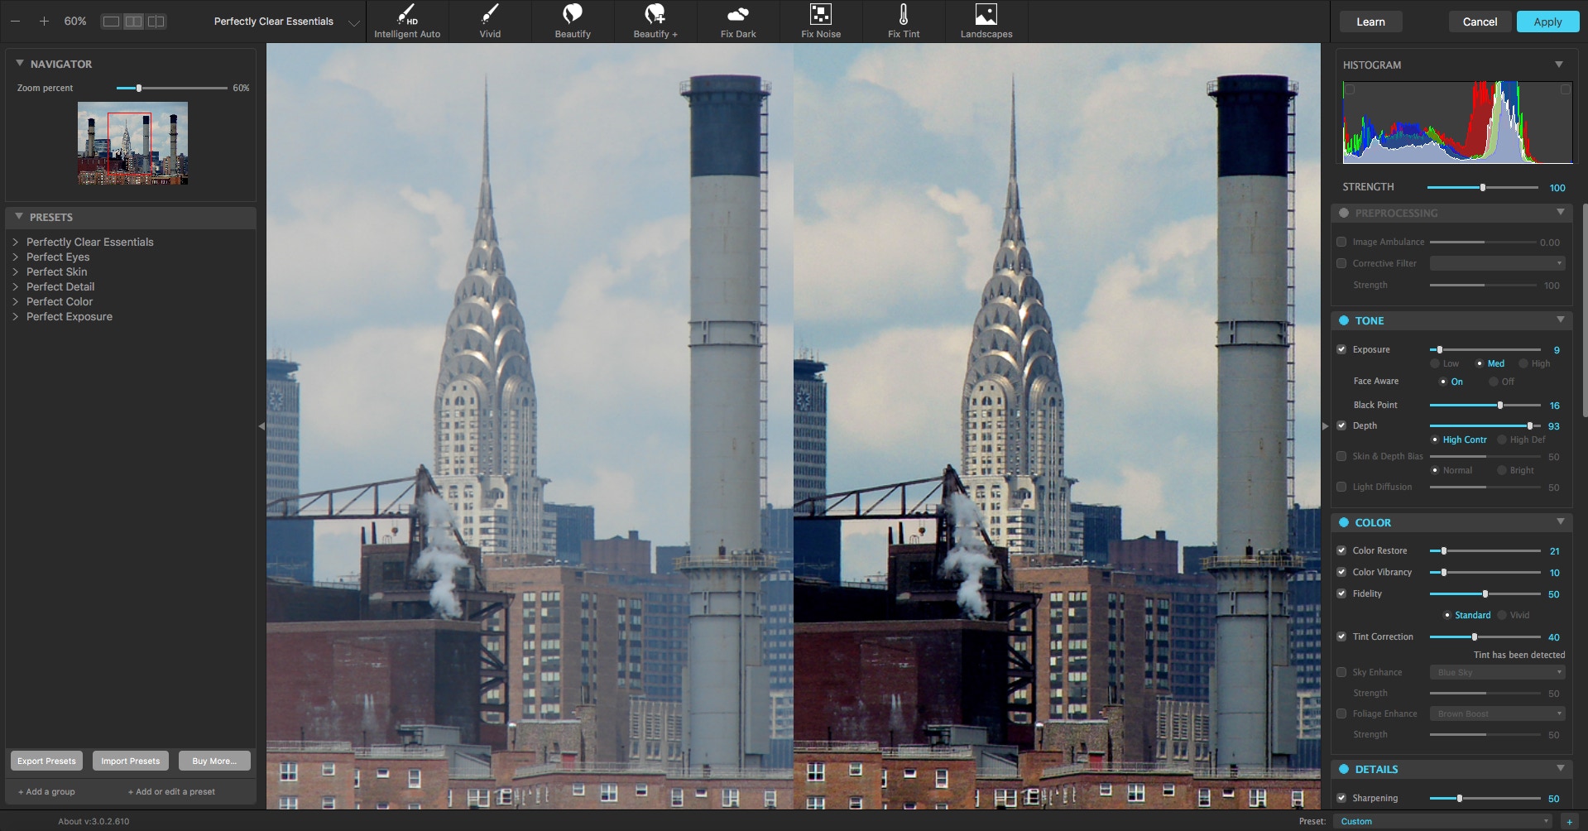Adjust the Zoom percent slider handle
The height and width of the screenshot is (831, 1588).
[x=139, y=88]
